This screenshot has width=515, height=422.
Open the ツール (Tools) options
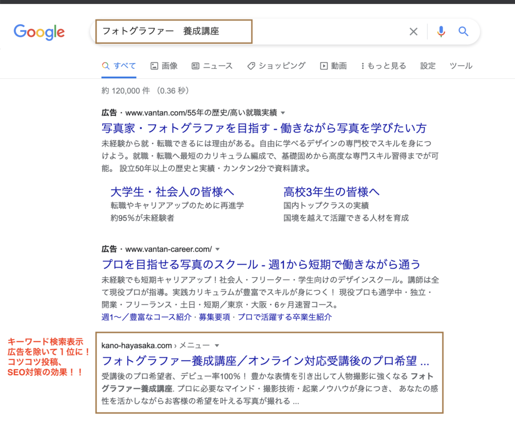[x=461, y=66]
